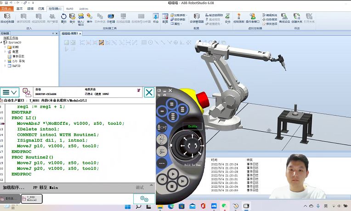Image resolution: width=351 pixels, height=211 pixels.
Task: Click the Safety (安全) ribbon icon
Action: click(x=228, y=18)
